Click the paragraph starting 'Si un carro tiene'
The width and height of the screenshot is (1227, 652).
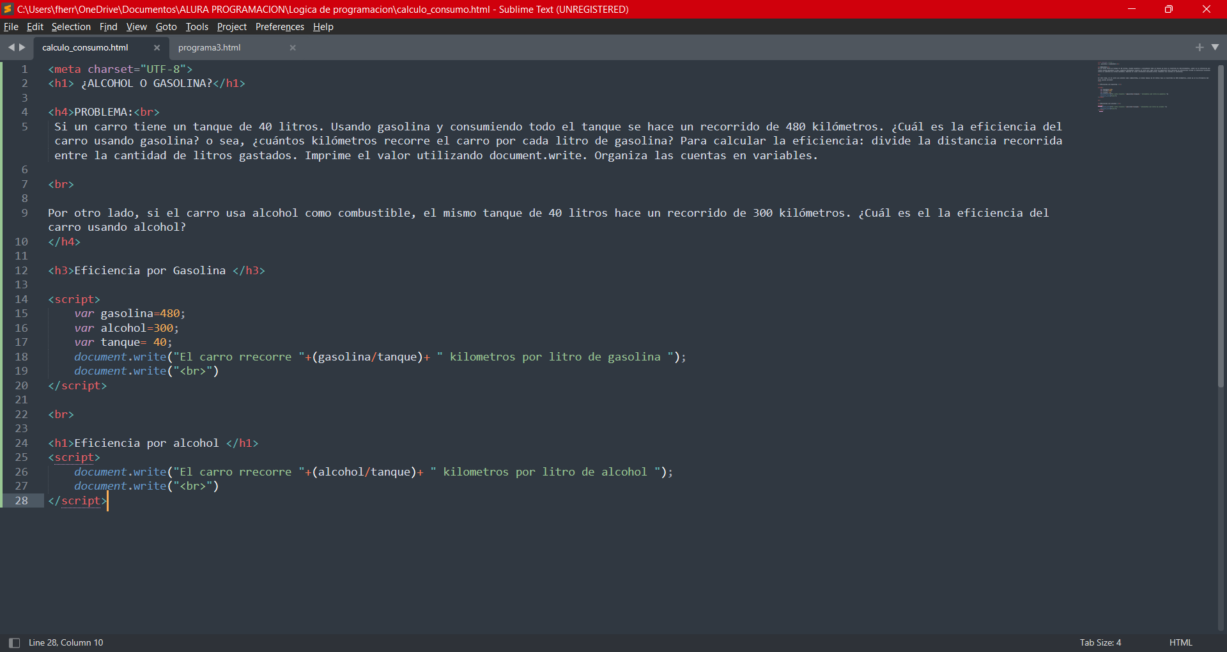tap(558, 141)
